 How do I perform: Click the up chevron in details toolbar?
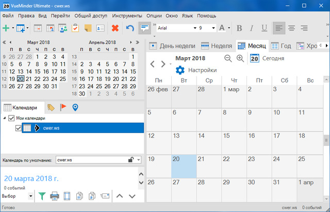point(120,196)
